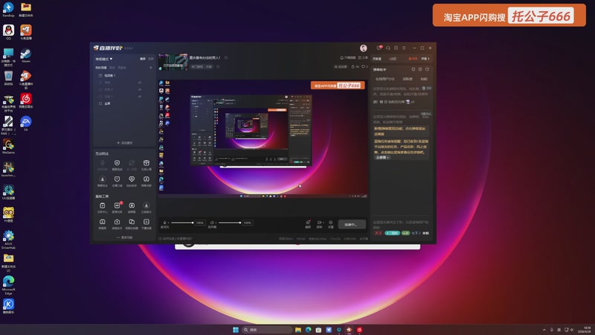Open Steam from the desktop
The image size is (595, 335).
pyautogui.click(x=26, y=55)
